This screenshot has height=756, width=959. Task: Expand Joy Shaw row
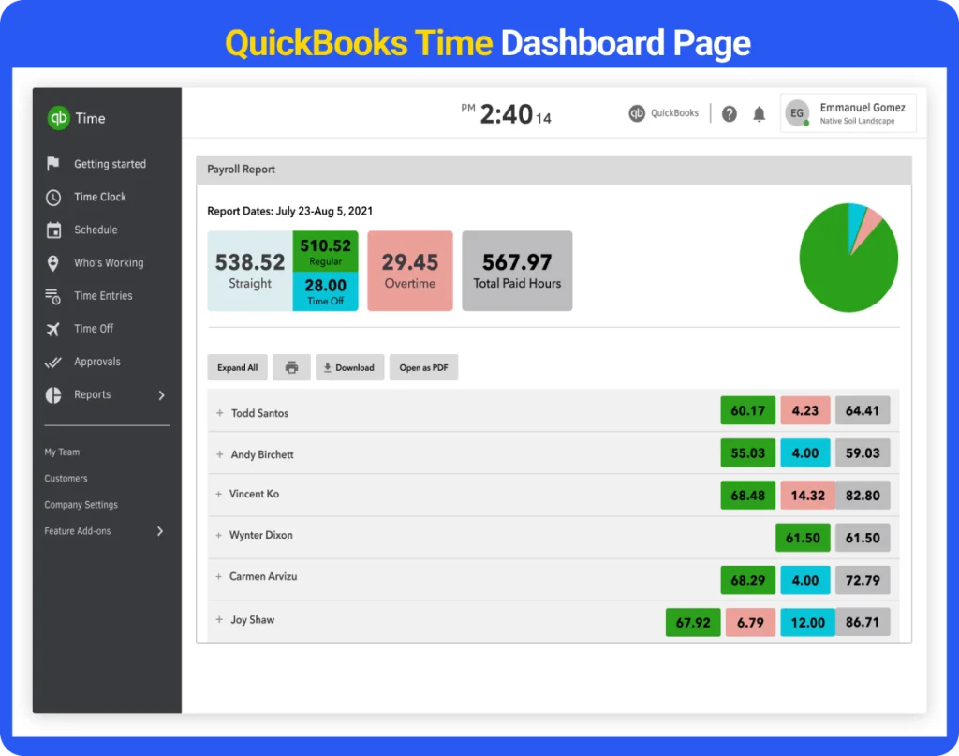click(219, 619)
